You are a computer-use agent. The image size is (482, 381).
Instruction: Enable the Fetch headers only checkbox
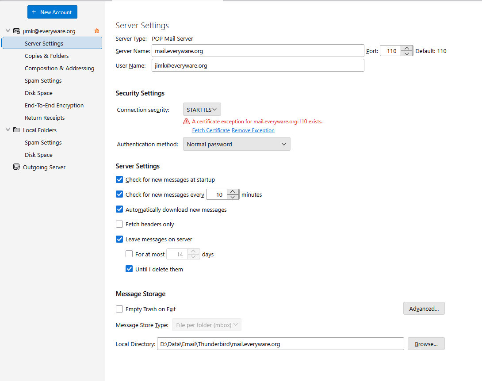point(119,224)
